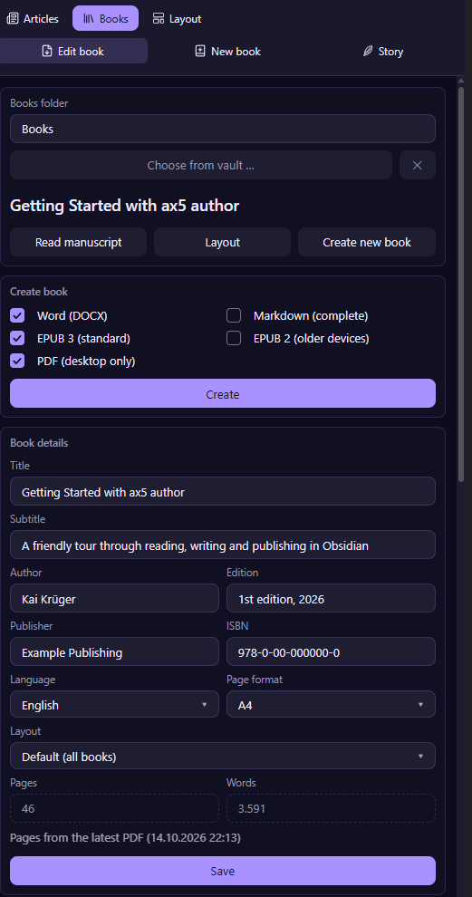The height and width of the screenshot is (897, 472).
Task: Clear book selection with X icon
Action: (x=418, y=165)
